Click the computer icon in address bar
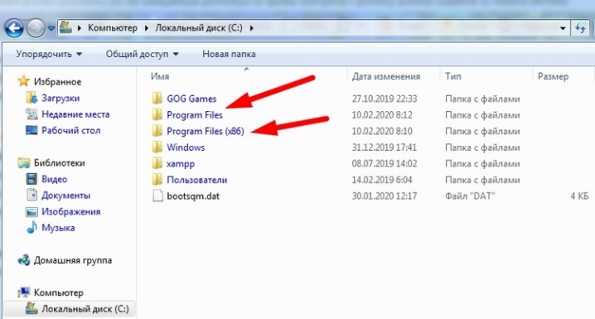This screenshot has width=595, height=319. (66, 27)
